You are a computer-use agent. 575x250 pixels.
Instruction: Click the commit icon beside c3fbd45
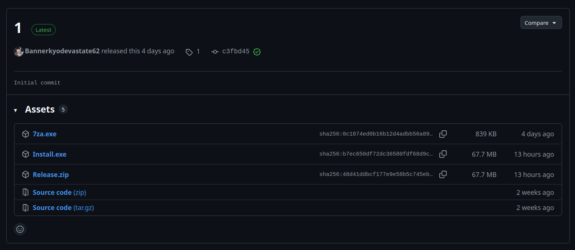pos(215,52)
